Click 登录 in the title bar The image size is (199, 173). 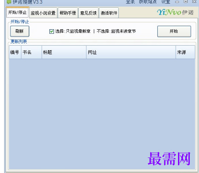(x=130, y=2)
